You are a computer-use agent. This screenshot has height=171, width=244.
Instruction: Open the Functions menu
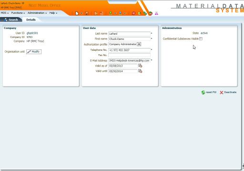[18, 13]
